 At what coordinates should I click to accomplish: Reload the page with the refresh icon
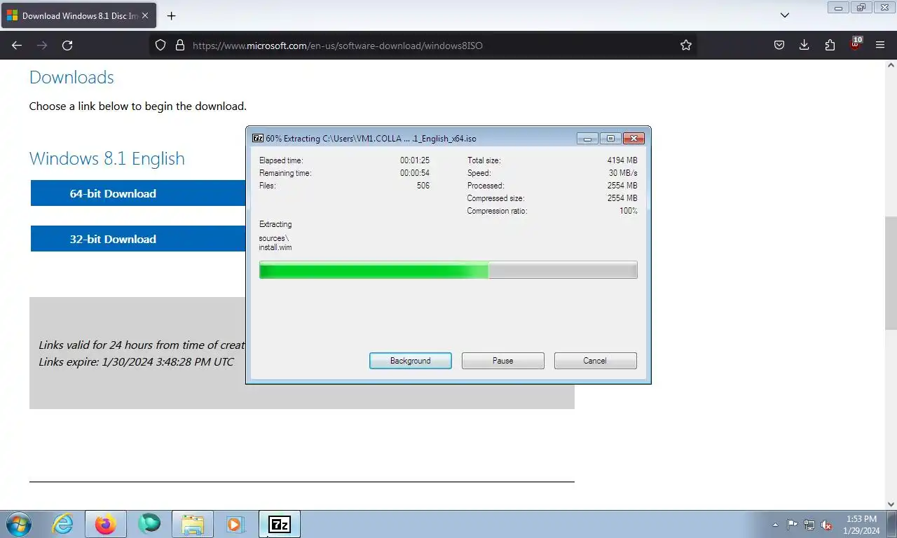coord(67,45)
